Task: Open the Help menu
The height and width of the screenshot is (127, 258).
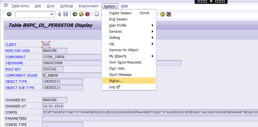Action: tap(125, 6)
